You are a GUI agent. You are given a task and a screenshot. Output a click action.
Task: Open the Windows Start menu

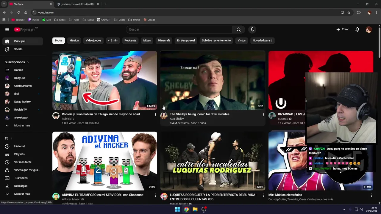[x=177, y=209]
